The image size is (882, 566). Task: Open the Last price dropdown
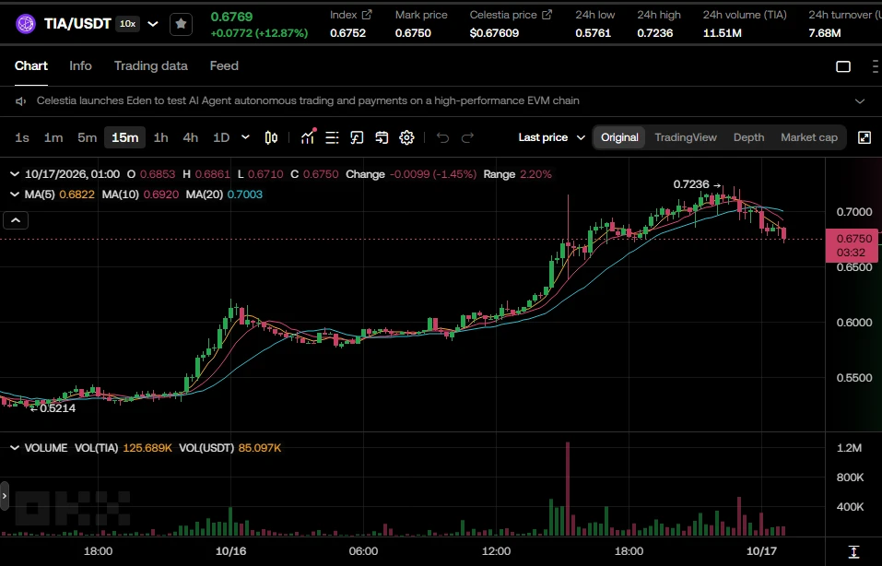(552, 137)
